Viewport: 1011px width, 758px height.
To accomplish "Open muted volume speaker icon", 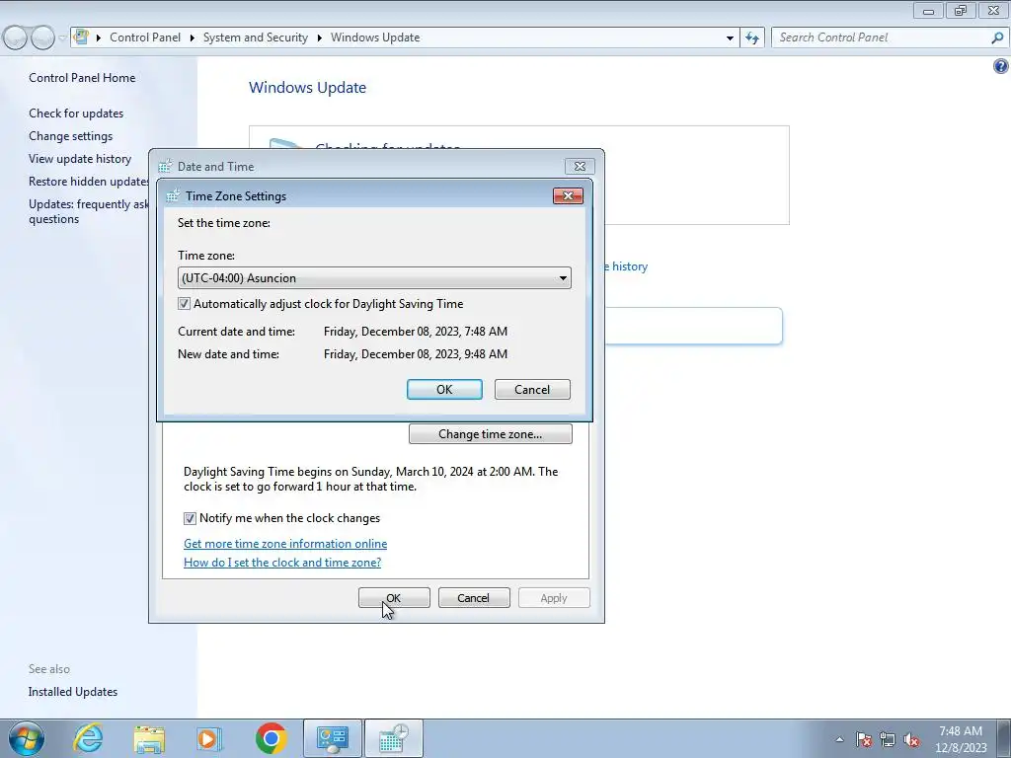I will coord(911,739).
